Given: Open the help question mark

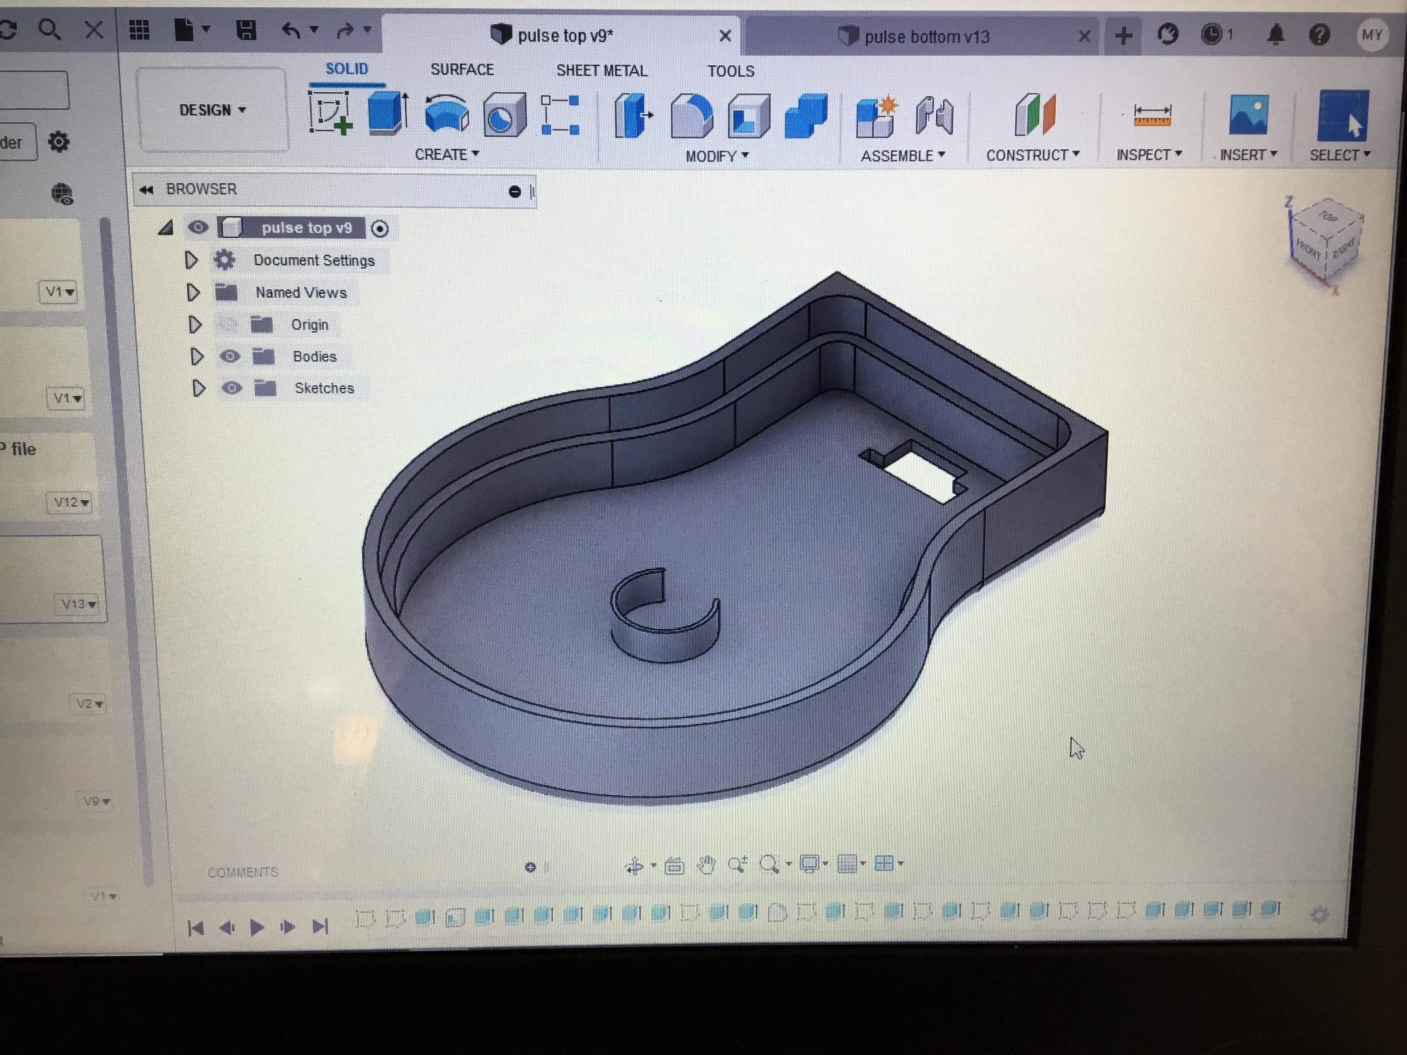Looking at the screenshot, I should click(1319, 34).
